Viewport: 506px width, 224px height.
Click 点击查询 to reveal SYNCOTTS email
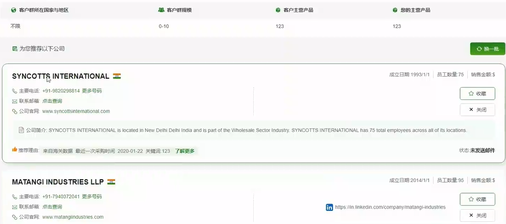(52, 101)
